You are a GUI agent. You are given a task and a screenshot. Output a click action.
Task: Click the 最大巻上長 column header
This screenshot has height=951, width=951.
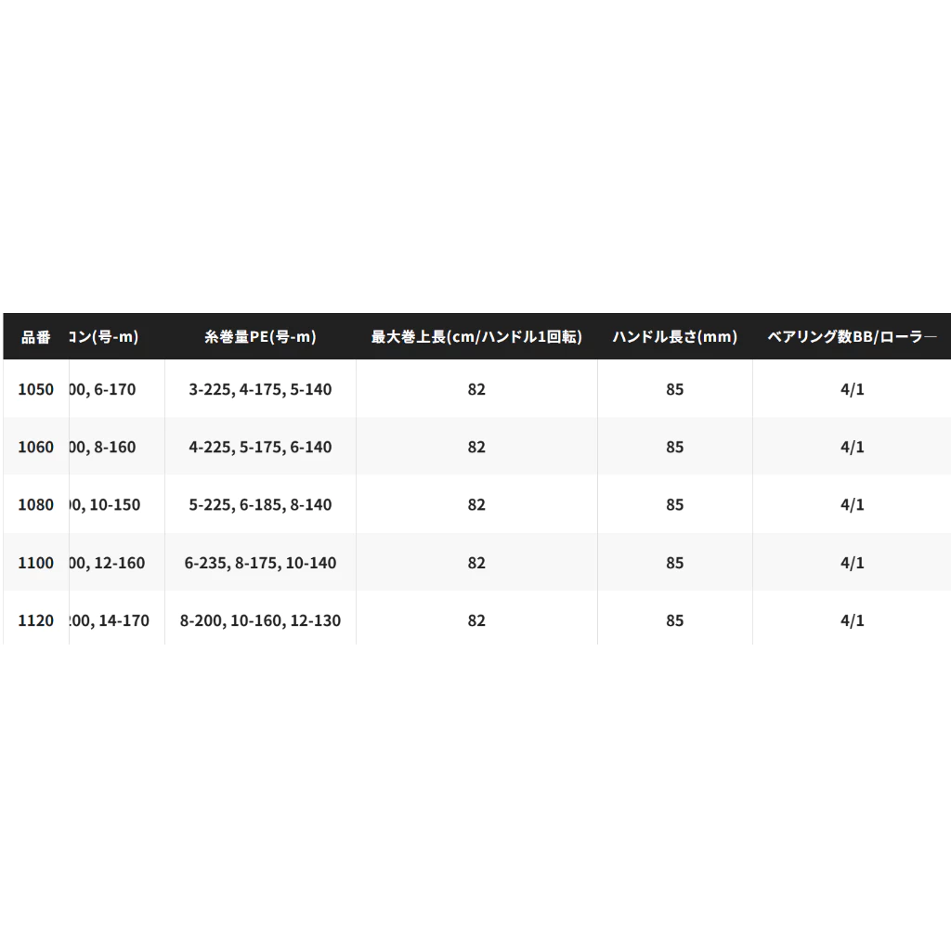(x=476, y=337)
